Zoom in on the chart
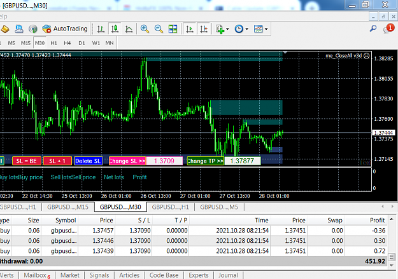 tap(145, 29)
